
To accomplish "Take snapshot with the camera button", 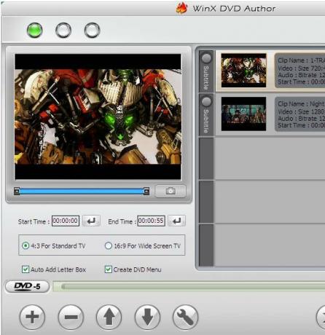I will 171,191.
